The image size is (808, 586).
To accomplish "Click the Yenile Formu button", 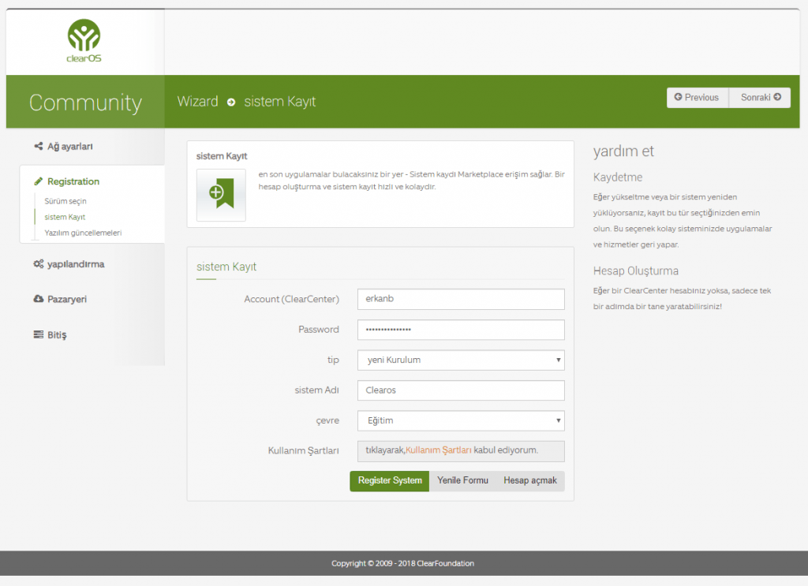I will click(x=463, y=481).
